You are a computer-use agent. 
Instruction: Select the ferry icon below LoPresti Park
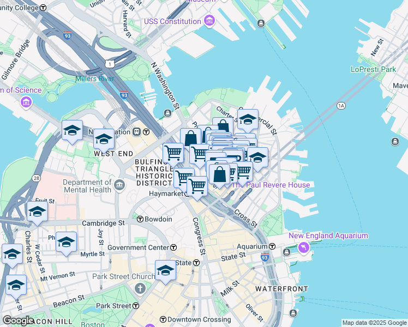point(395,142)
